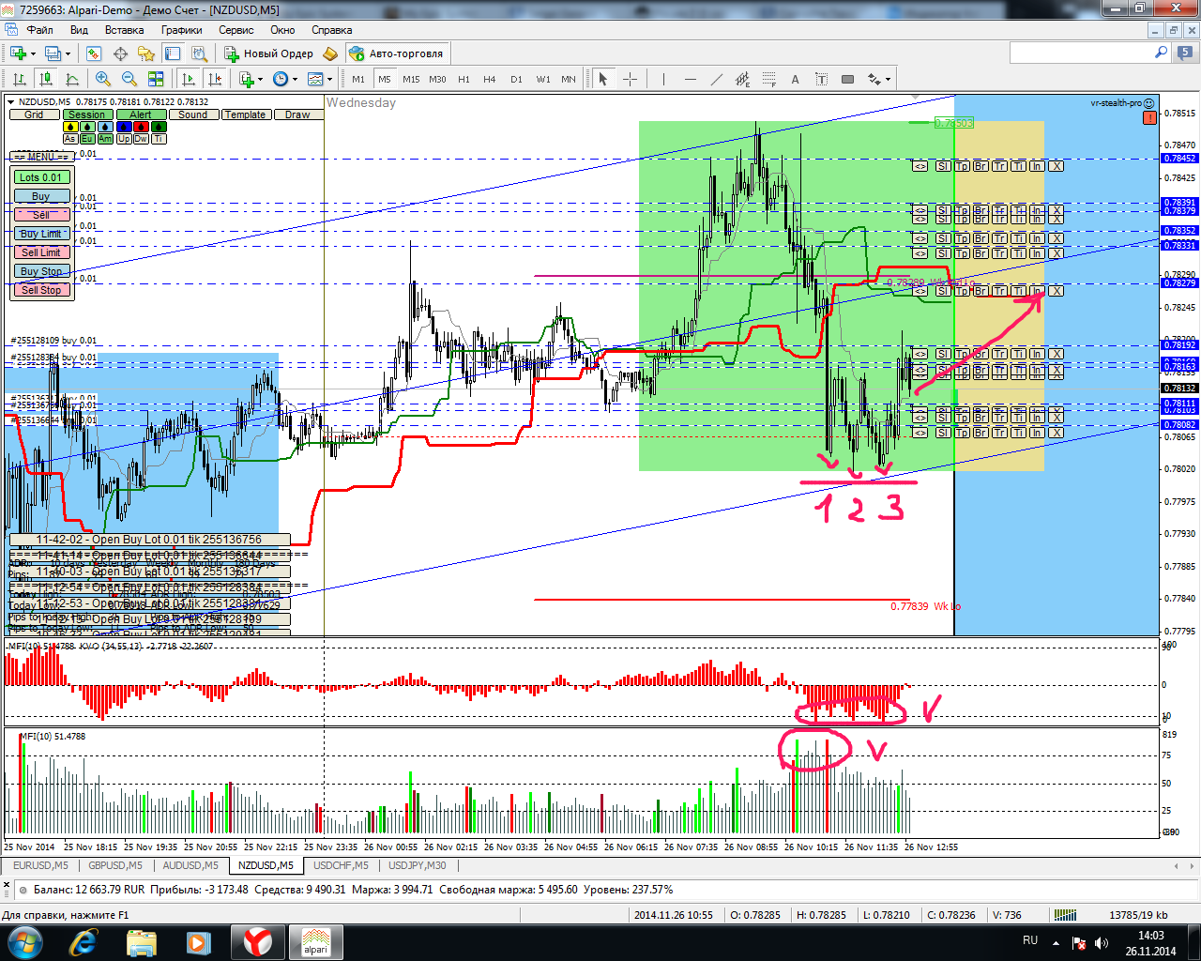Viewport: 1201px width, 961px height.
Task: Open the Сервис menu
Action: click(x=236, y=30)
